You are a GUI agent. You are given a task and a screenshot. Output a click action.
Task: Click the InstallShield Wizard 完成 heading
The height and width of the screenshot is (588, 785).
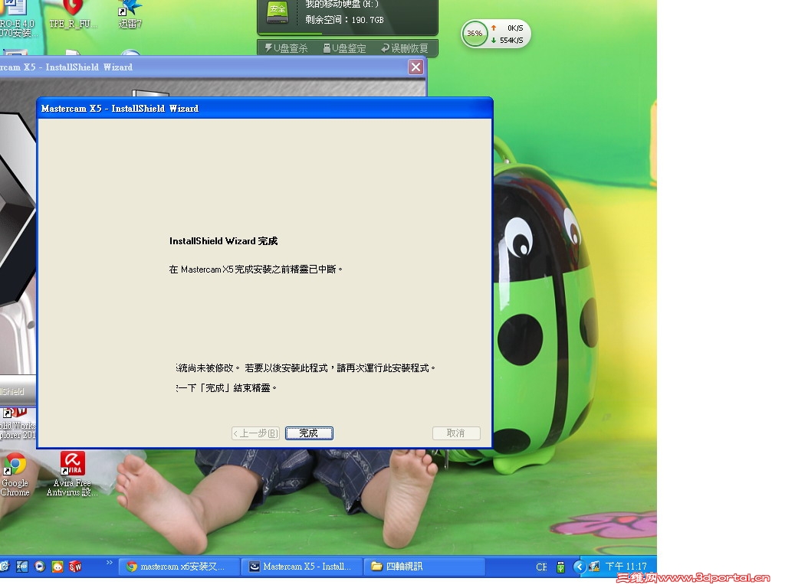coord(223,241)
